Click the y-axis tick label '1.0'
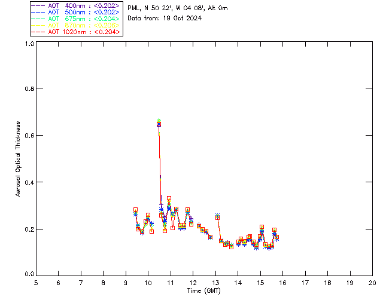The width and height of the screenshot is (383, 306). pyautogui.click(x=29, y=44)
